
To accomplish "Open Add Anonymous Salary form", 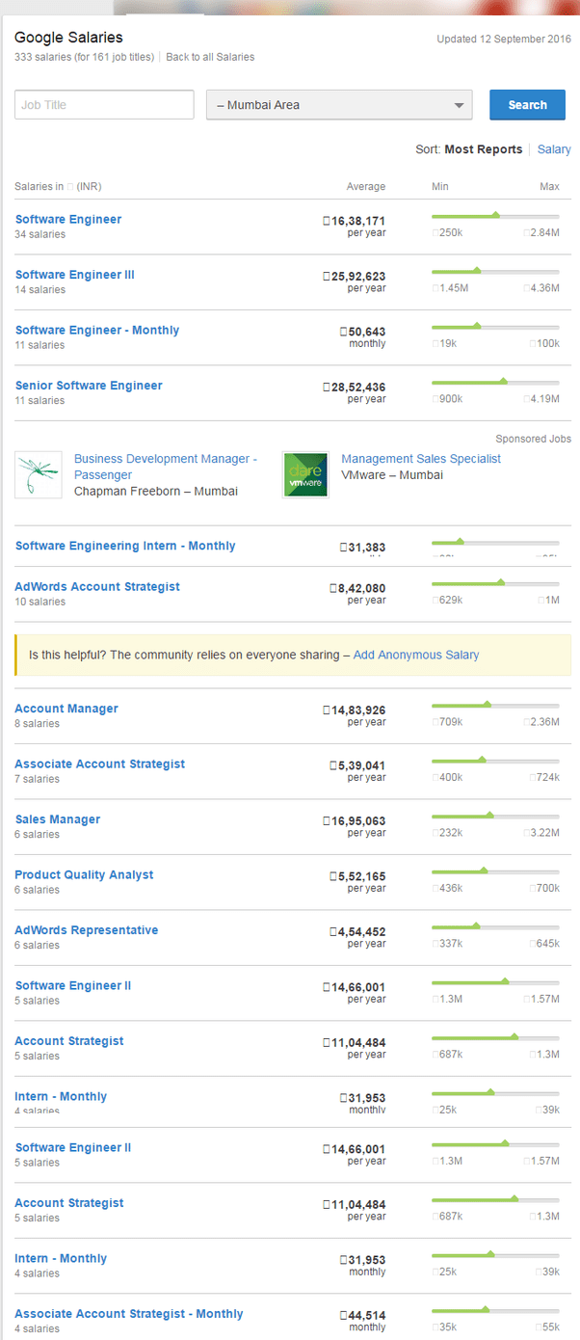I will (416, 655).
